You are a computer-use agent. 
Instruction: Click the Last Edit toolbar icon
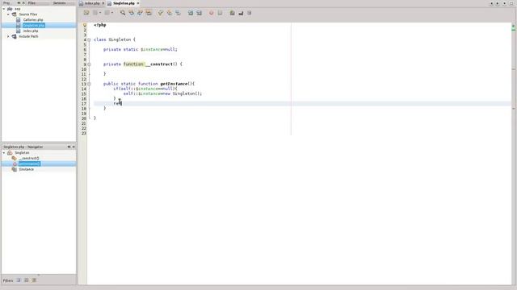[86, 13]
